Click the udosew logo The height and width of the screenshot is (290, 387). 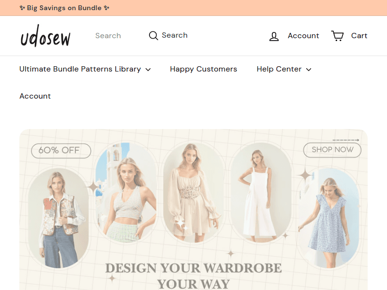[x=45, y=36]
